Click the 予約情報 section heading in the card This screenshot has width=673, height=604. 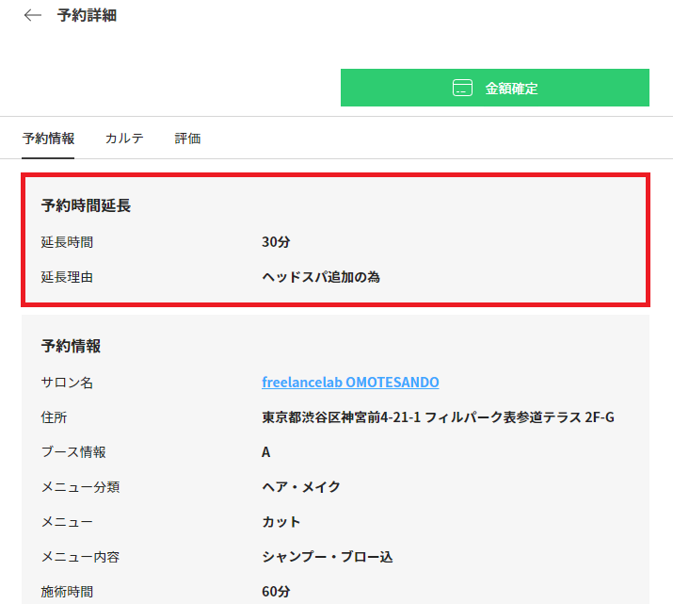[71, 346]
